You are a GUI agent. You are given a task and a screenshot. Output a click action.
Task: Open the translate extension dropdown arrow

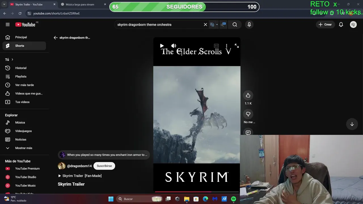[217, 25]
